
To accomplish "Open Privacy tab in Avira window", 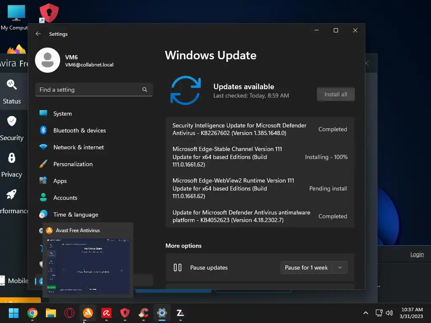I will pyautogui.click(x=12, y=164).
